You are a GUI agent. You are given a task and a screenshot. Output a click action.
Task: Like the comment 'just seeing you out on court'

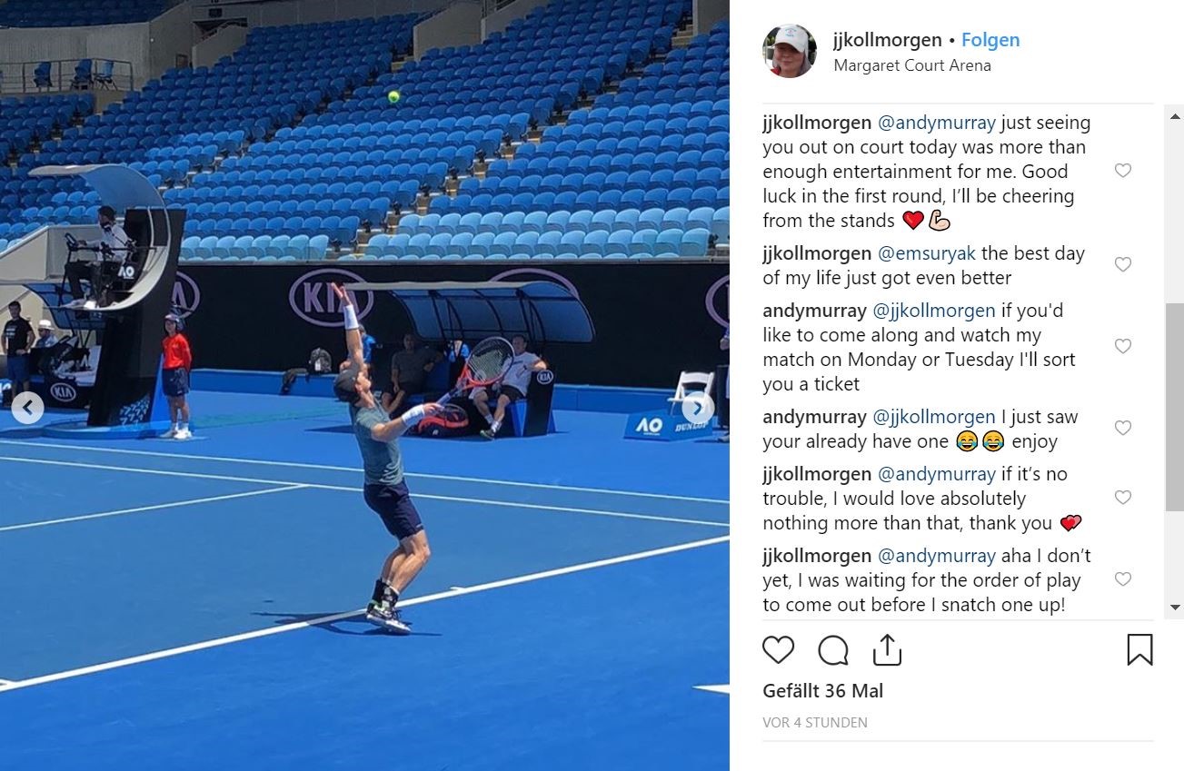tap(1123, 171)
